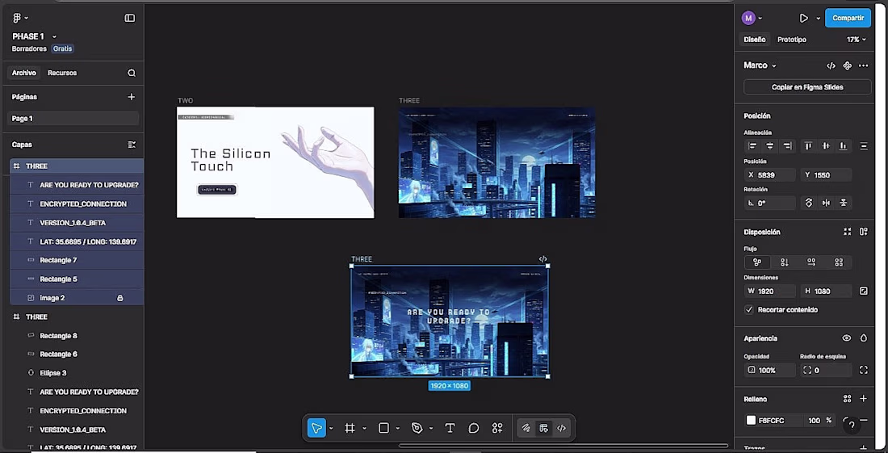Align right in Alineación
Viewport: 888px width, 453px height.
coord(787,146)
